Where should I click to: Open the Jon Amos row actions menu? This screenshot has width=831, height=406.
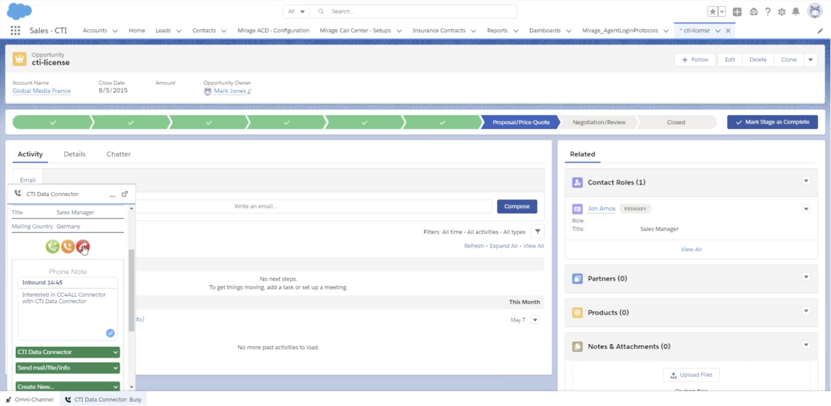coord(806,208)
